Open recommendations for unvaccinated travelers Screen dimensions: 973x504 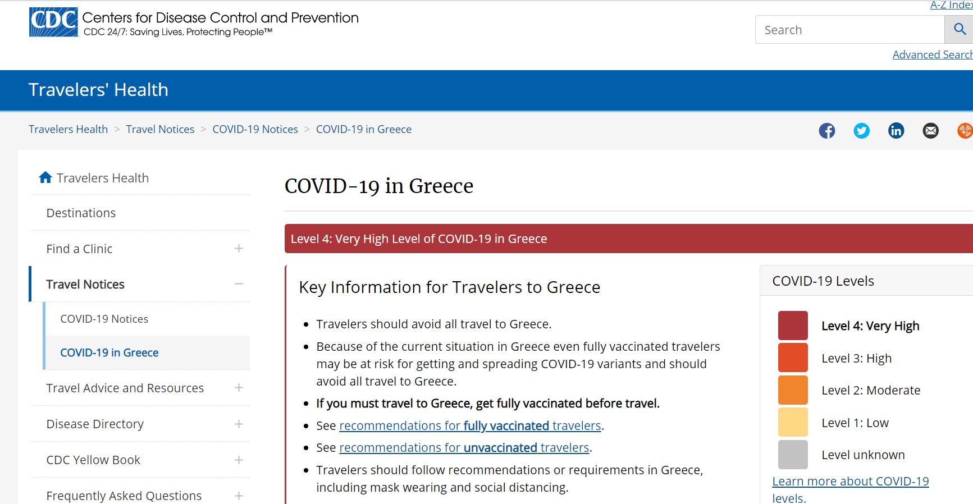pyautogui.click(x=464, y=448)
